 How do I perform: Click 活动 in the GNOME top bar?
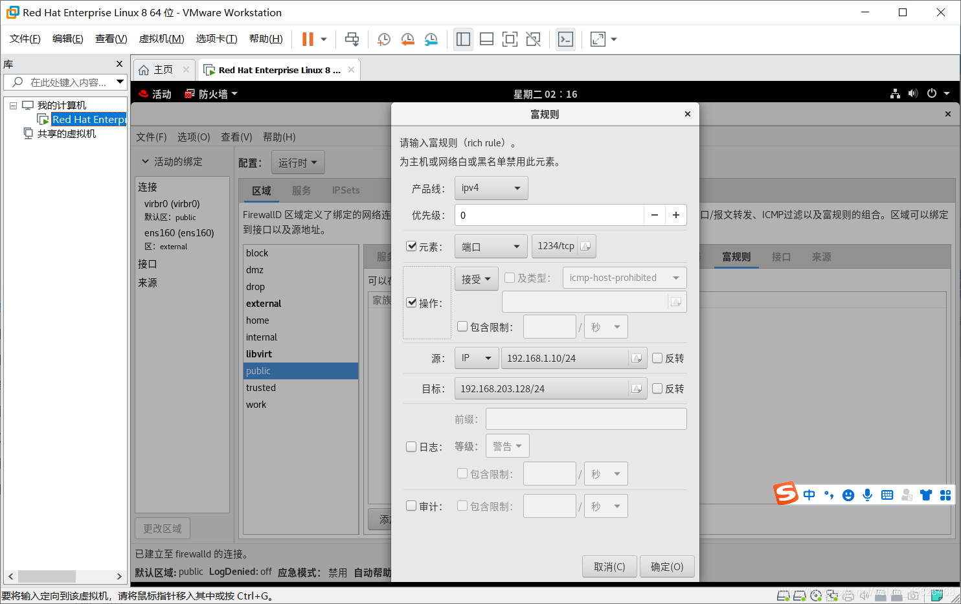coord(155,94)
